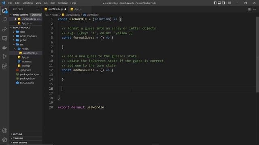
Task: Open Explorer Views and More Actions ellipsis
Action: coord(38,9)
